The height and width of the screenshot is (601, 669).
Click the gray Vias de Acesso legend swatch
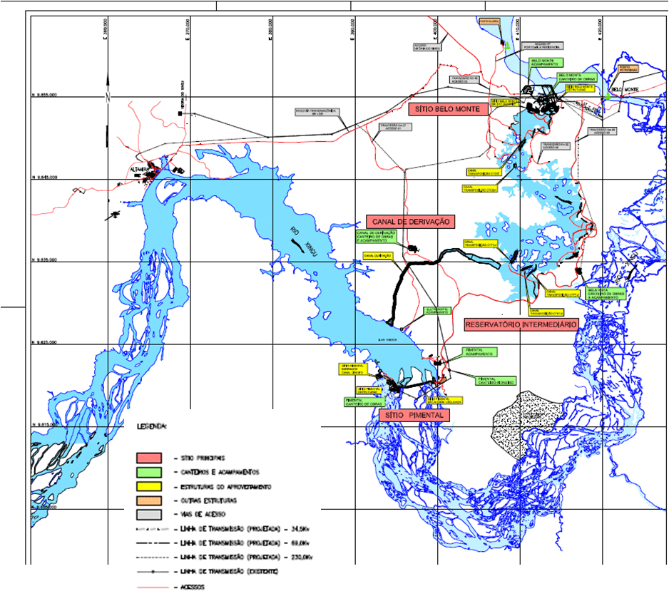(149, 515)
